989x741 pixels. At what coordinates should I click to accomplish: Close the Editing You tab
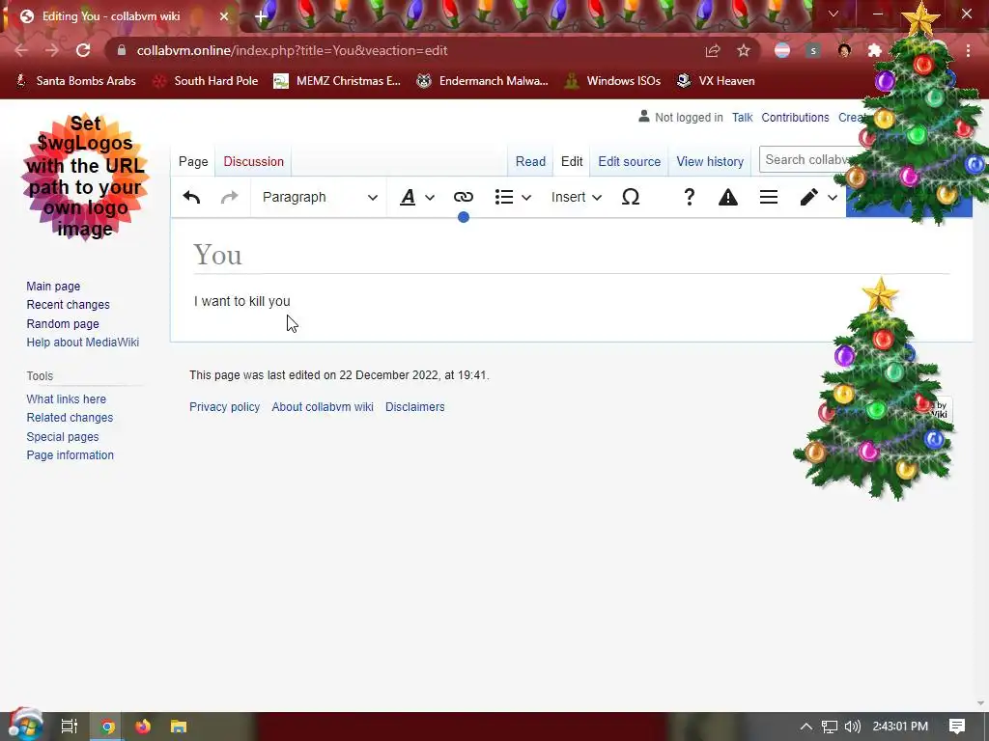[x=224, y=16]
